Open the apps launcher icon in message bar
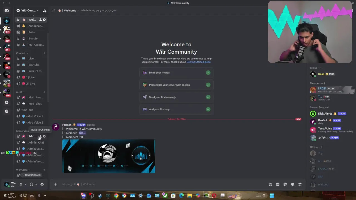This screenshot has height=200, width=356. 300,184
